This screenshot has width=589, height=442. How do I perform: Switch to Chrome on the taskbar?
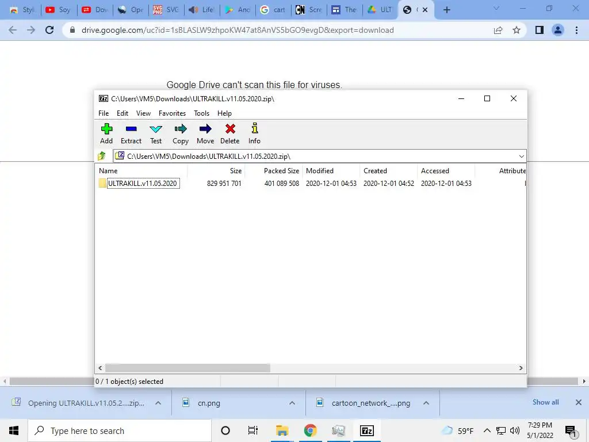pos(310,430)
